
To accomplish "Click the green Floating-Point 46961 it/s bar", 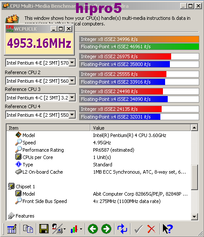I will pyautogui.click(x=139, y=47).
